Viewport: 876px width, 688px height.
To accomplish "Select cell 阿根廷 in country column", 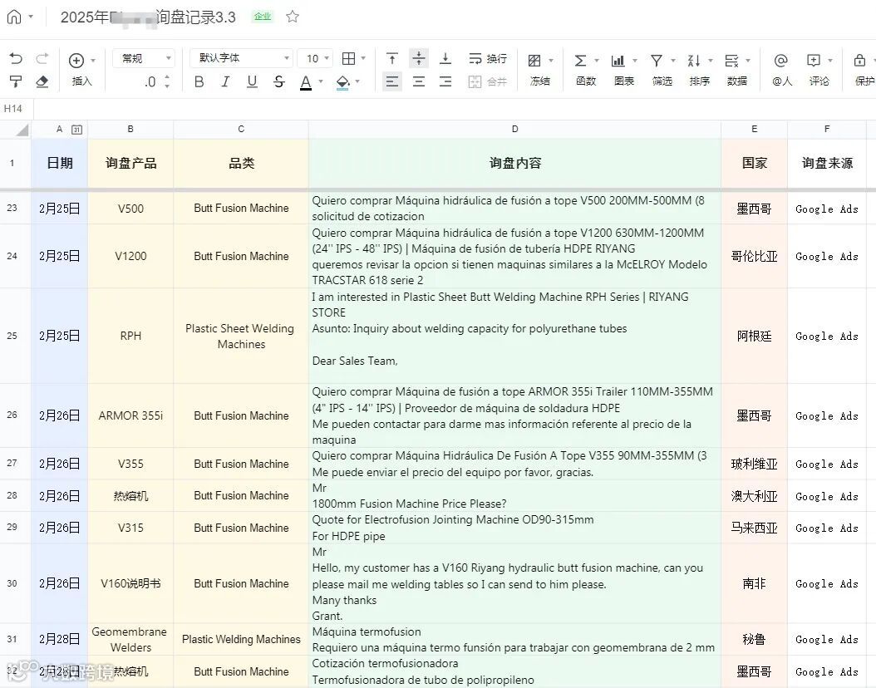I will point(754,336).
